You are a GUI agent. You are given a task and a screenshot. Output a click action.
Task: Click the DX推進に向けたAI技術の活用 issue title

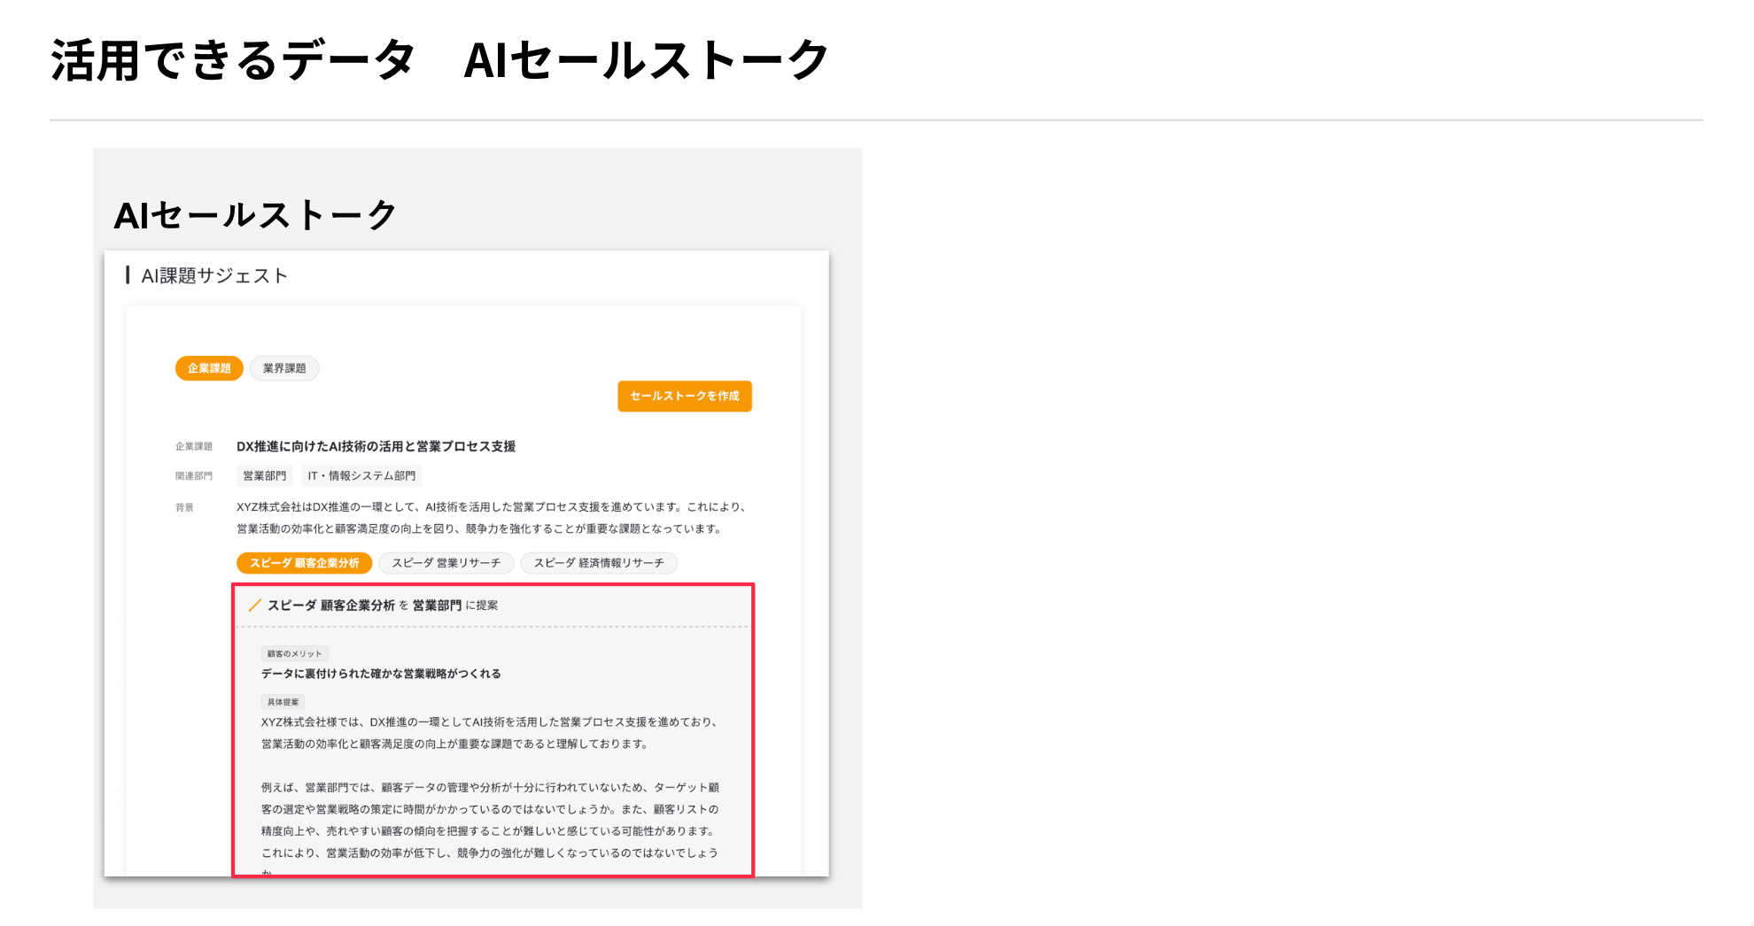376,446
